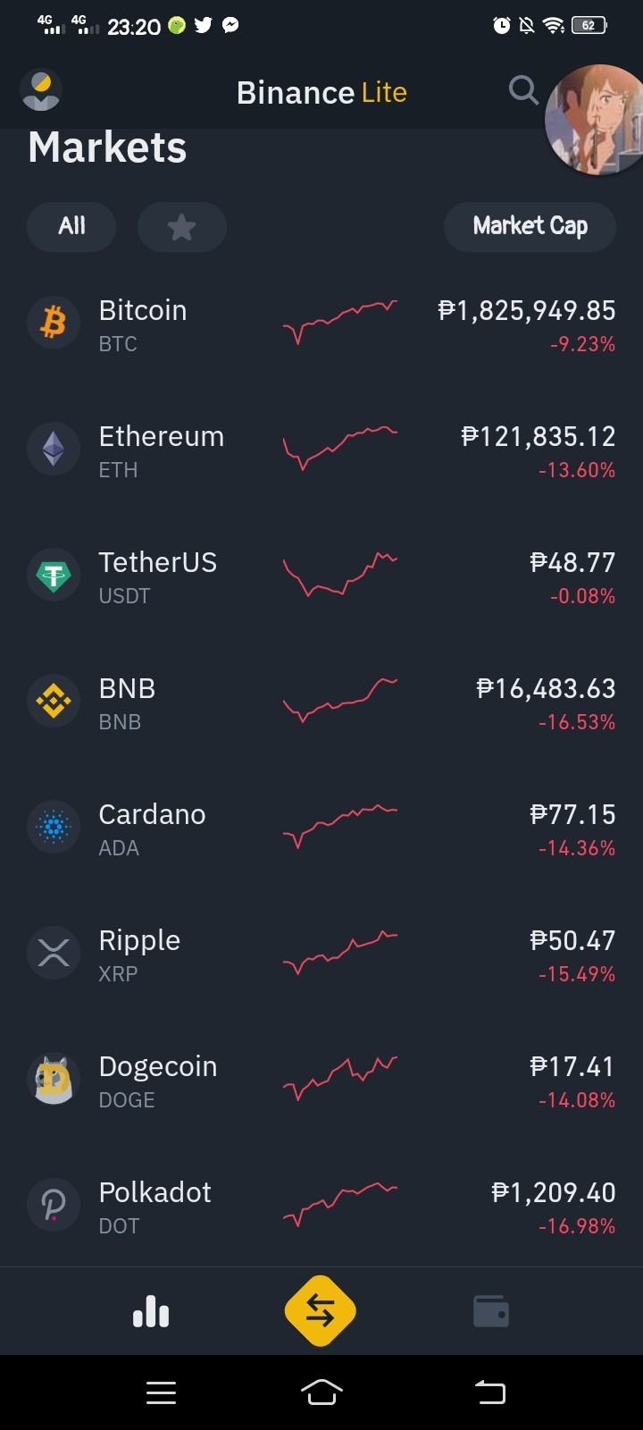The image size is (643, 1430).
Task: Select the TetherUS USDT row
Action: [x=321, y=576]
